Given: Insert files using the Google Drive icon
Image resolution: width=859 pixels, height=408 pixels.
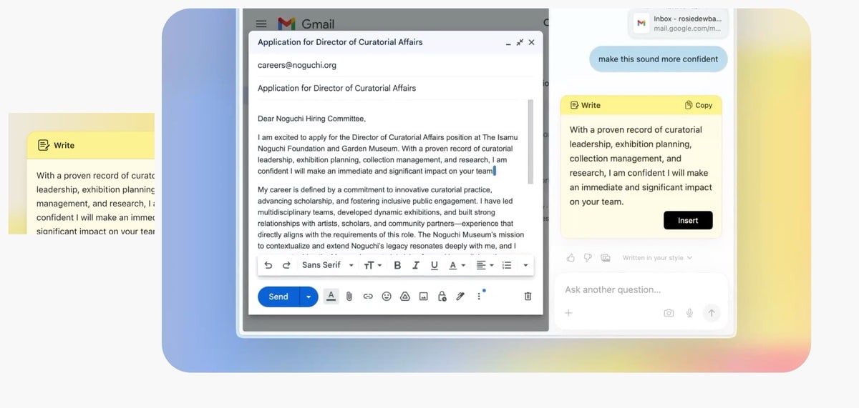Looking at the screenshot, I should click(404, 297).
